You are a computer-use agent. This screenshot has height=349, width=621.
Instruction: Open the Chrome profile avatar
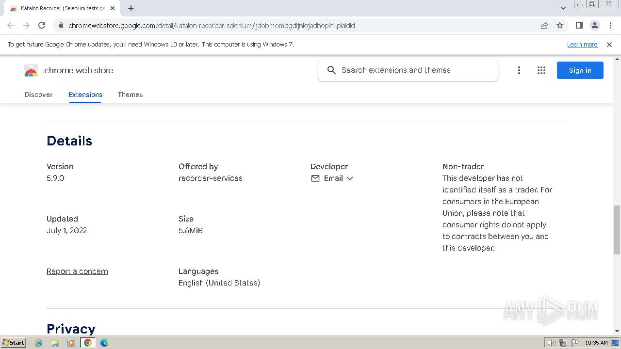click(594, 25)
